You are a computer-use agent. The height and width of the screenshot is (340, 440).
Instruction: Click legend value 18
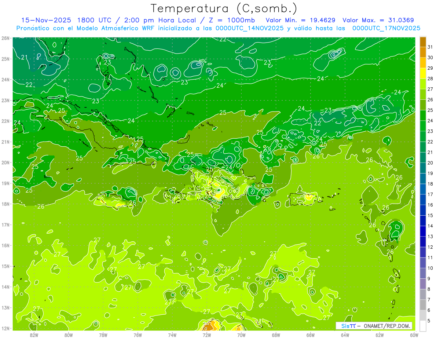[430, 184]
